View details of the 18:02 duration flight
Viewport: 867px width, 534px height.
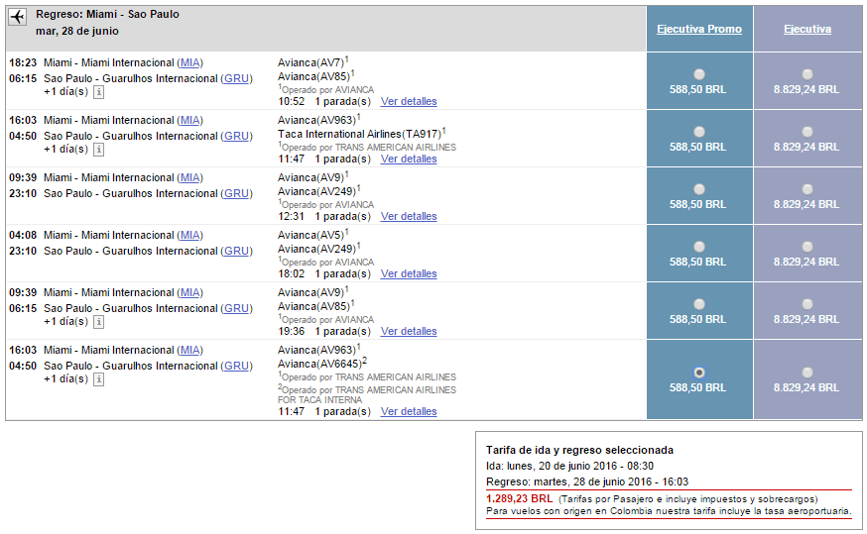409,273
